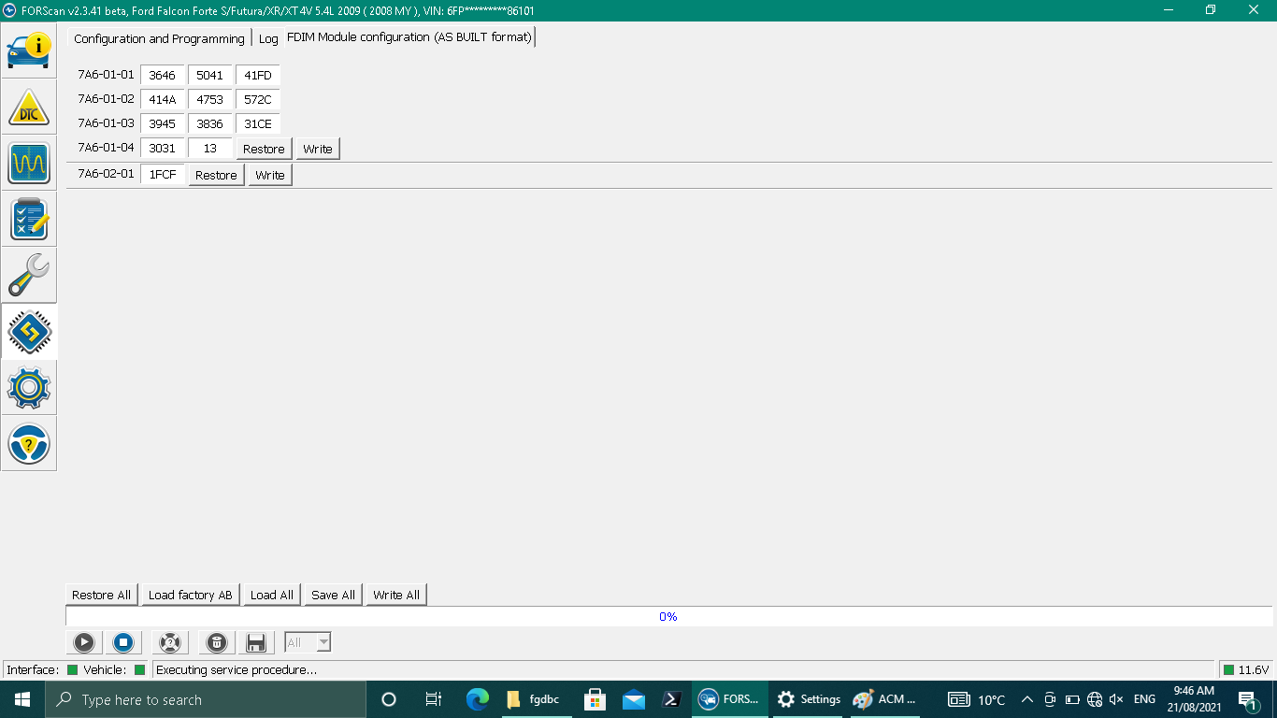Show hidden tray icons chevron
Image resolution: width=1277 pixels, height=718 pixels.
click(1026, 699)
